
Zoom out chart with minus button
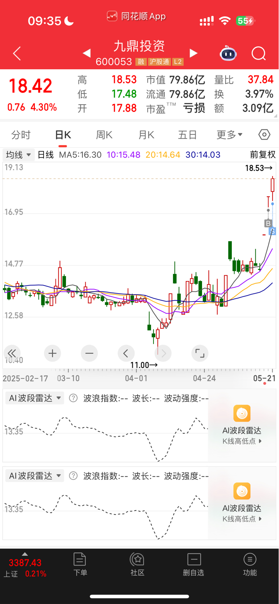89,353
